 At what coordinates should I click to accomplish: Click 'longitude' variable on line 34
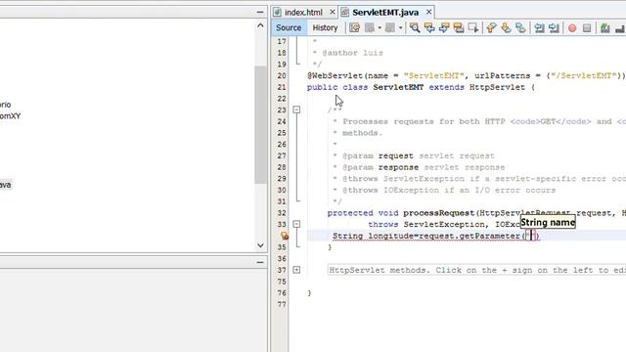(391, 237)
